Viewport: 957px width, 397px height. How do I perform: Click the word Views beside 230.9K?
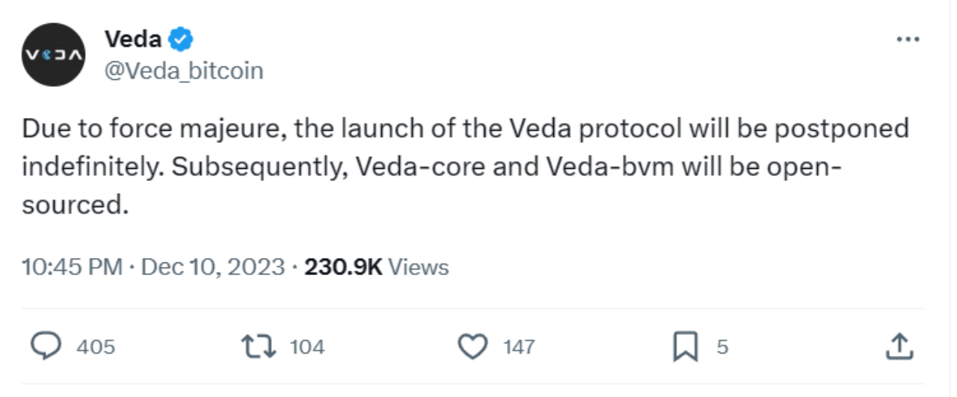click(x=419, y=267)
